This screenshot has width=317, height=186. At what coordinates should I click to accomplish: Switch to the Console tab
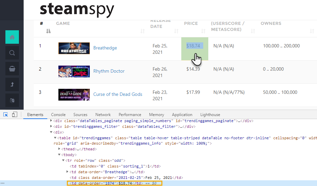[x=58, y=115]
